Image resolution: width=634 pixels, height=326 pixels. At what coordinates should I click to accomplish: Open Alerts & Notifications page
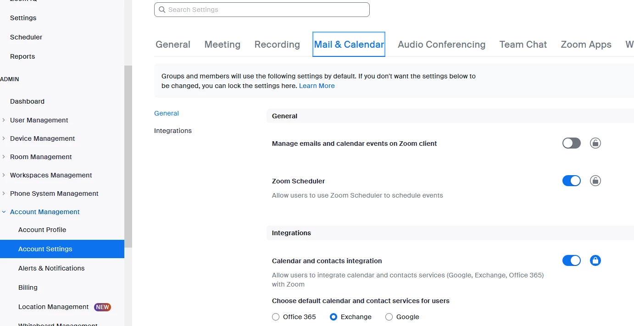(51, 268)
